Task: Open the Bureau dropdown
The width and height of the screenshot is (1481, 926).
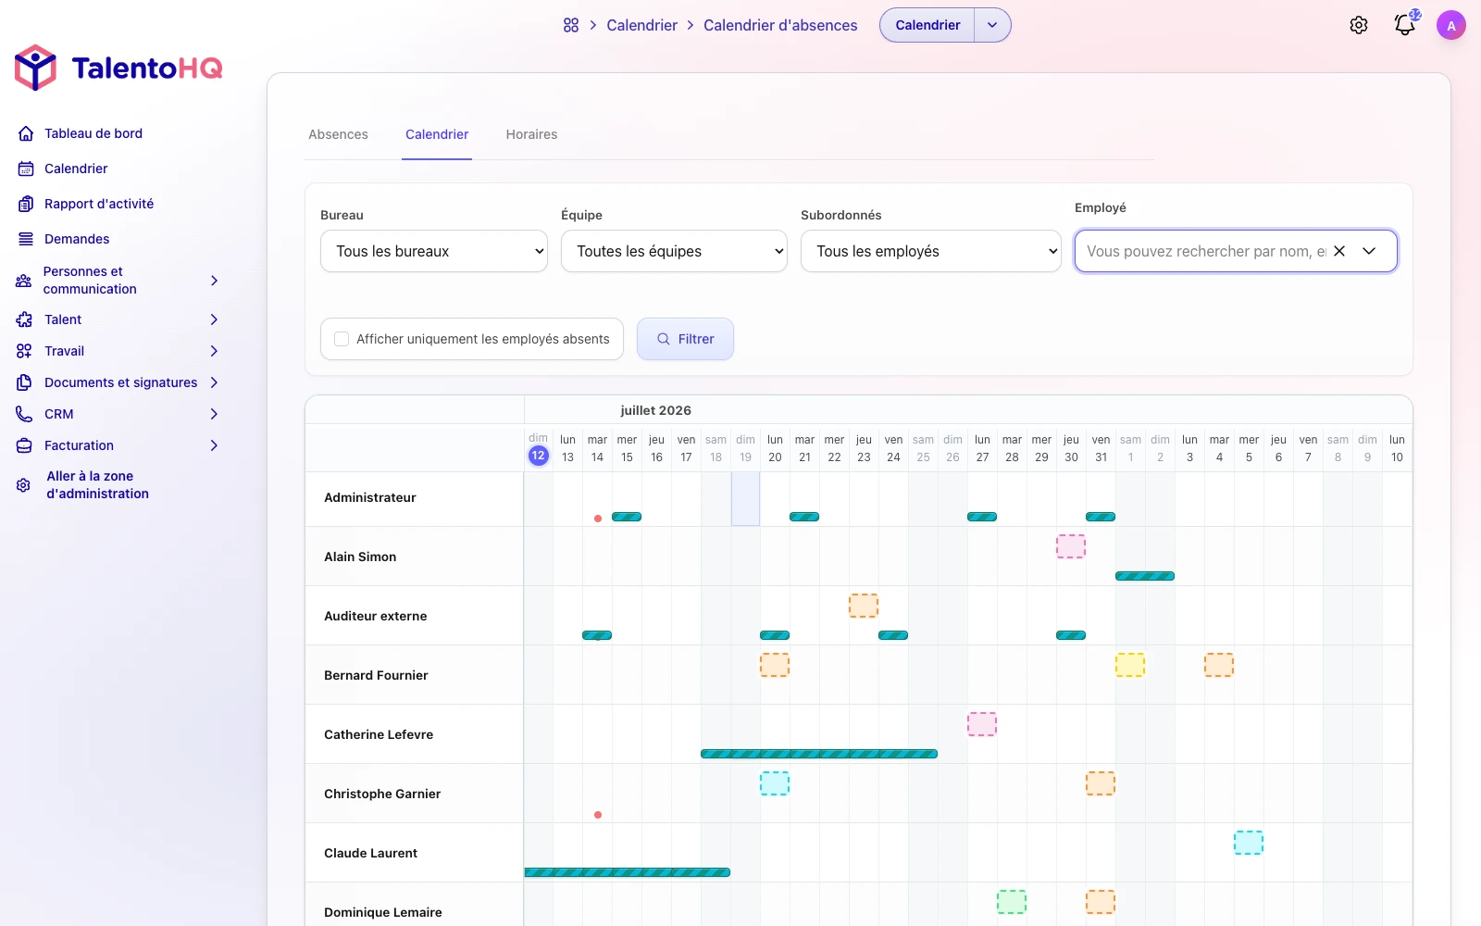Action: tap(434, 251)
